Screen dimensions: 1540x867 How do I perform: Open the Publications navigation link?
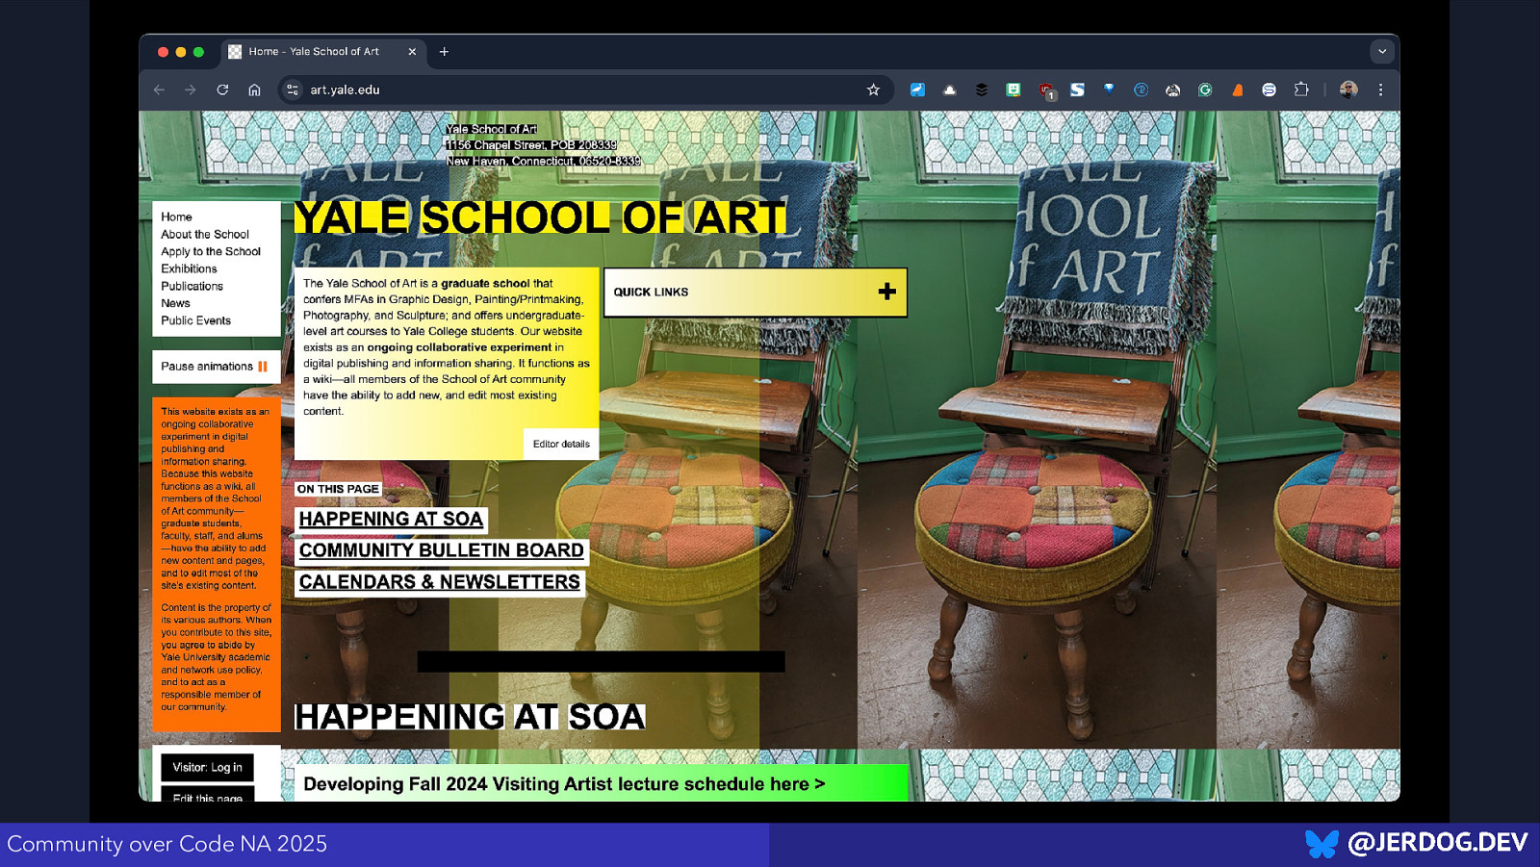tap(192, 287)
